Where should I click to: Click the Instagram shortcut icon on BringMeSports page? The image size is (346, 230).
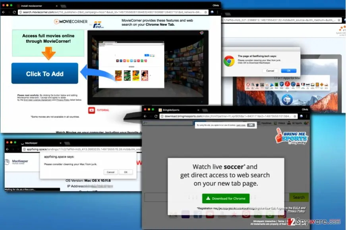tap(282, 214)
